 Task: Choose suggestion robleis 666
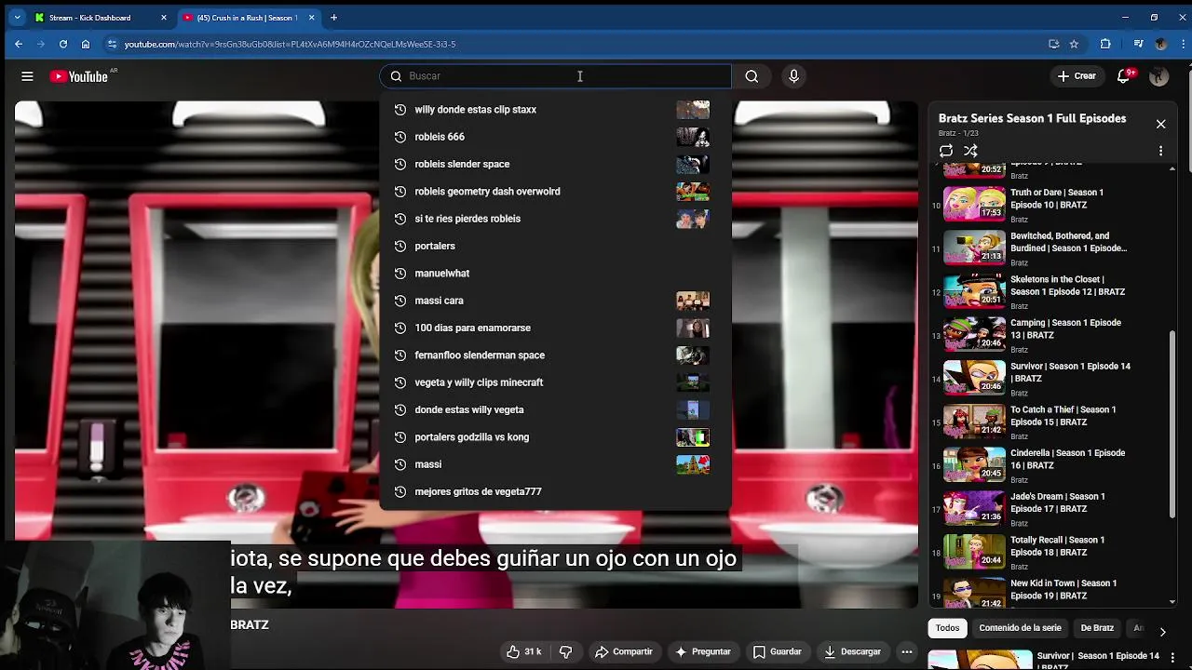point(555,137)
